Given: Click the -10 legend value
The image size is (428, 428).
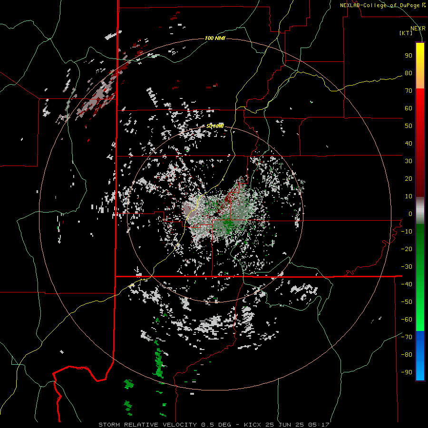Looking at the screenshot, I should tap(407, 232).
